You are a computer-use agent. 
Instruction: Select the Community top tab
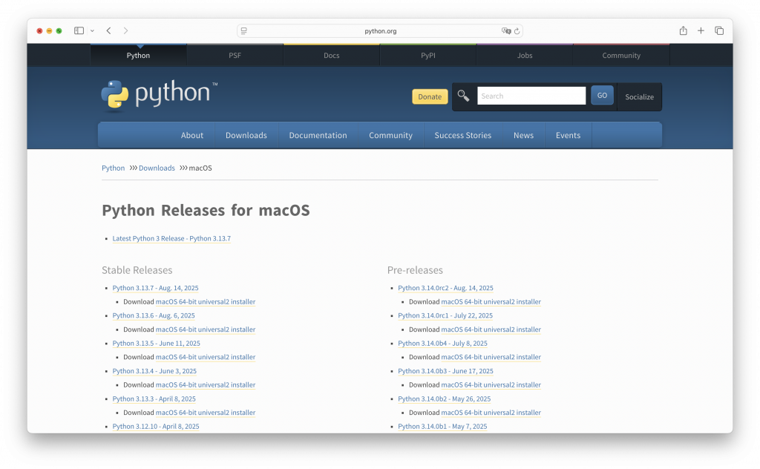click(x=621, y=55)
